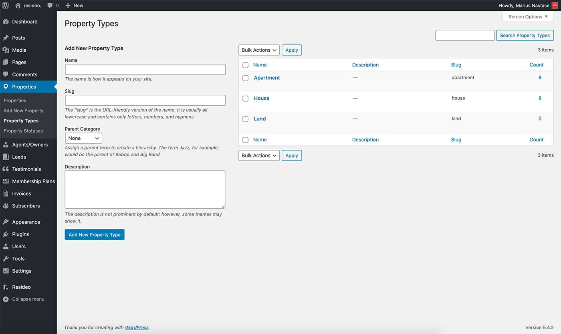Open the Parent Category dropdown
The width and height of the screenshot is (561, 334).
[x=83, y=138]
